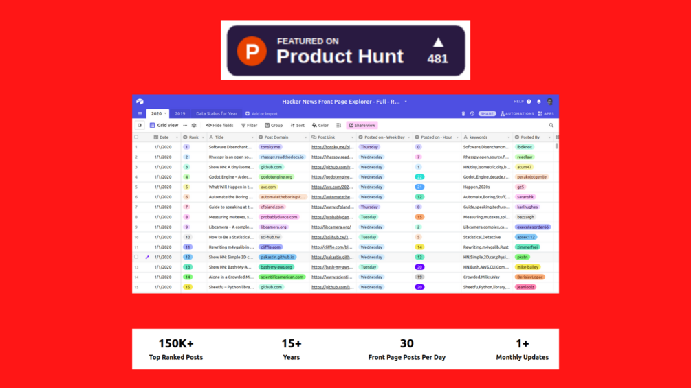Open the Posted on - Hour column dropdown
This screenshot has height=388, width=691.
(457, 138)
